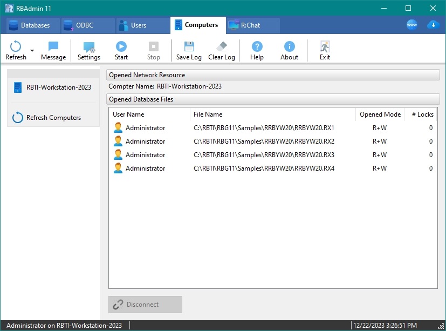The image size is (446, 331).
Task: Open the www website globe icon
Action: [411, 25]
